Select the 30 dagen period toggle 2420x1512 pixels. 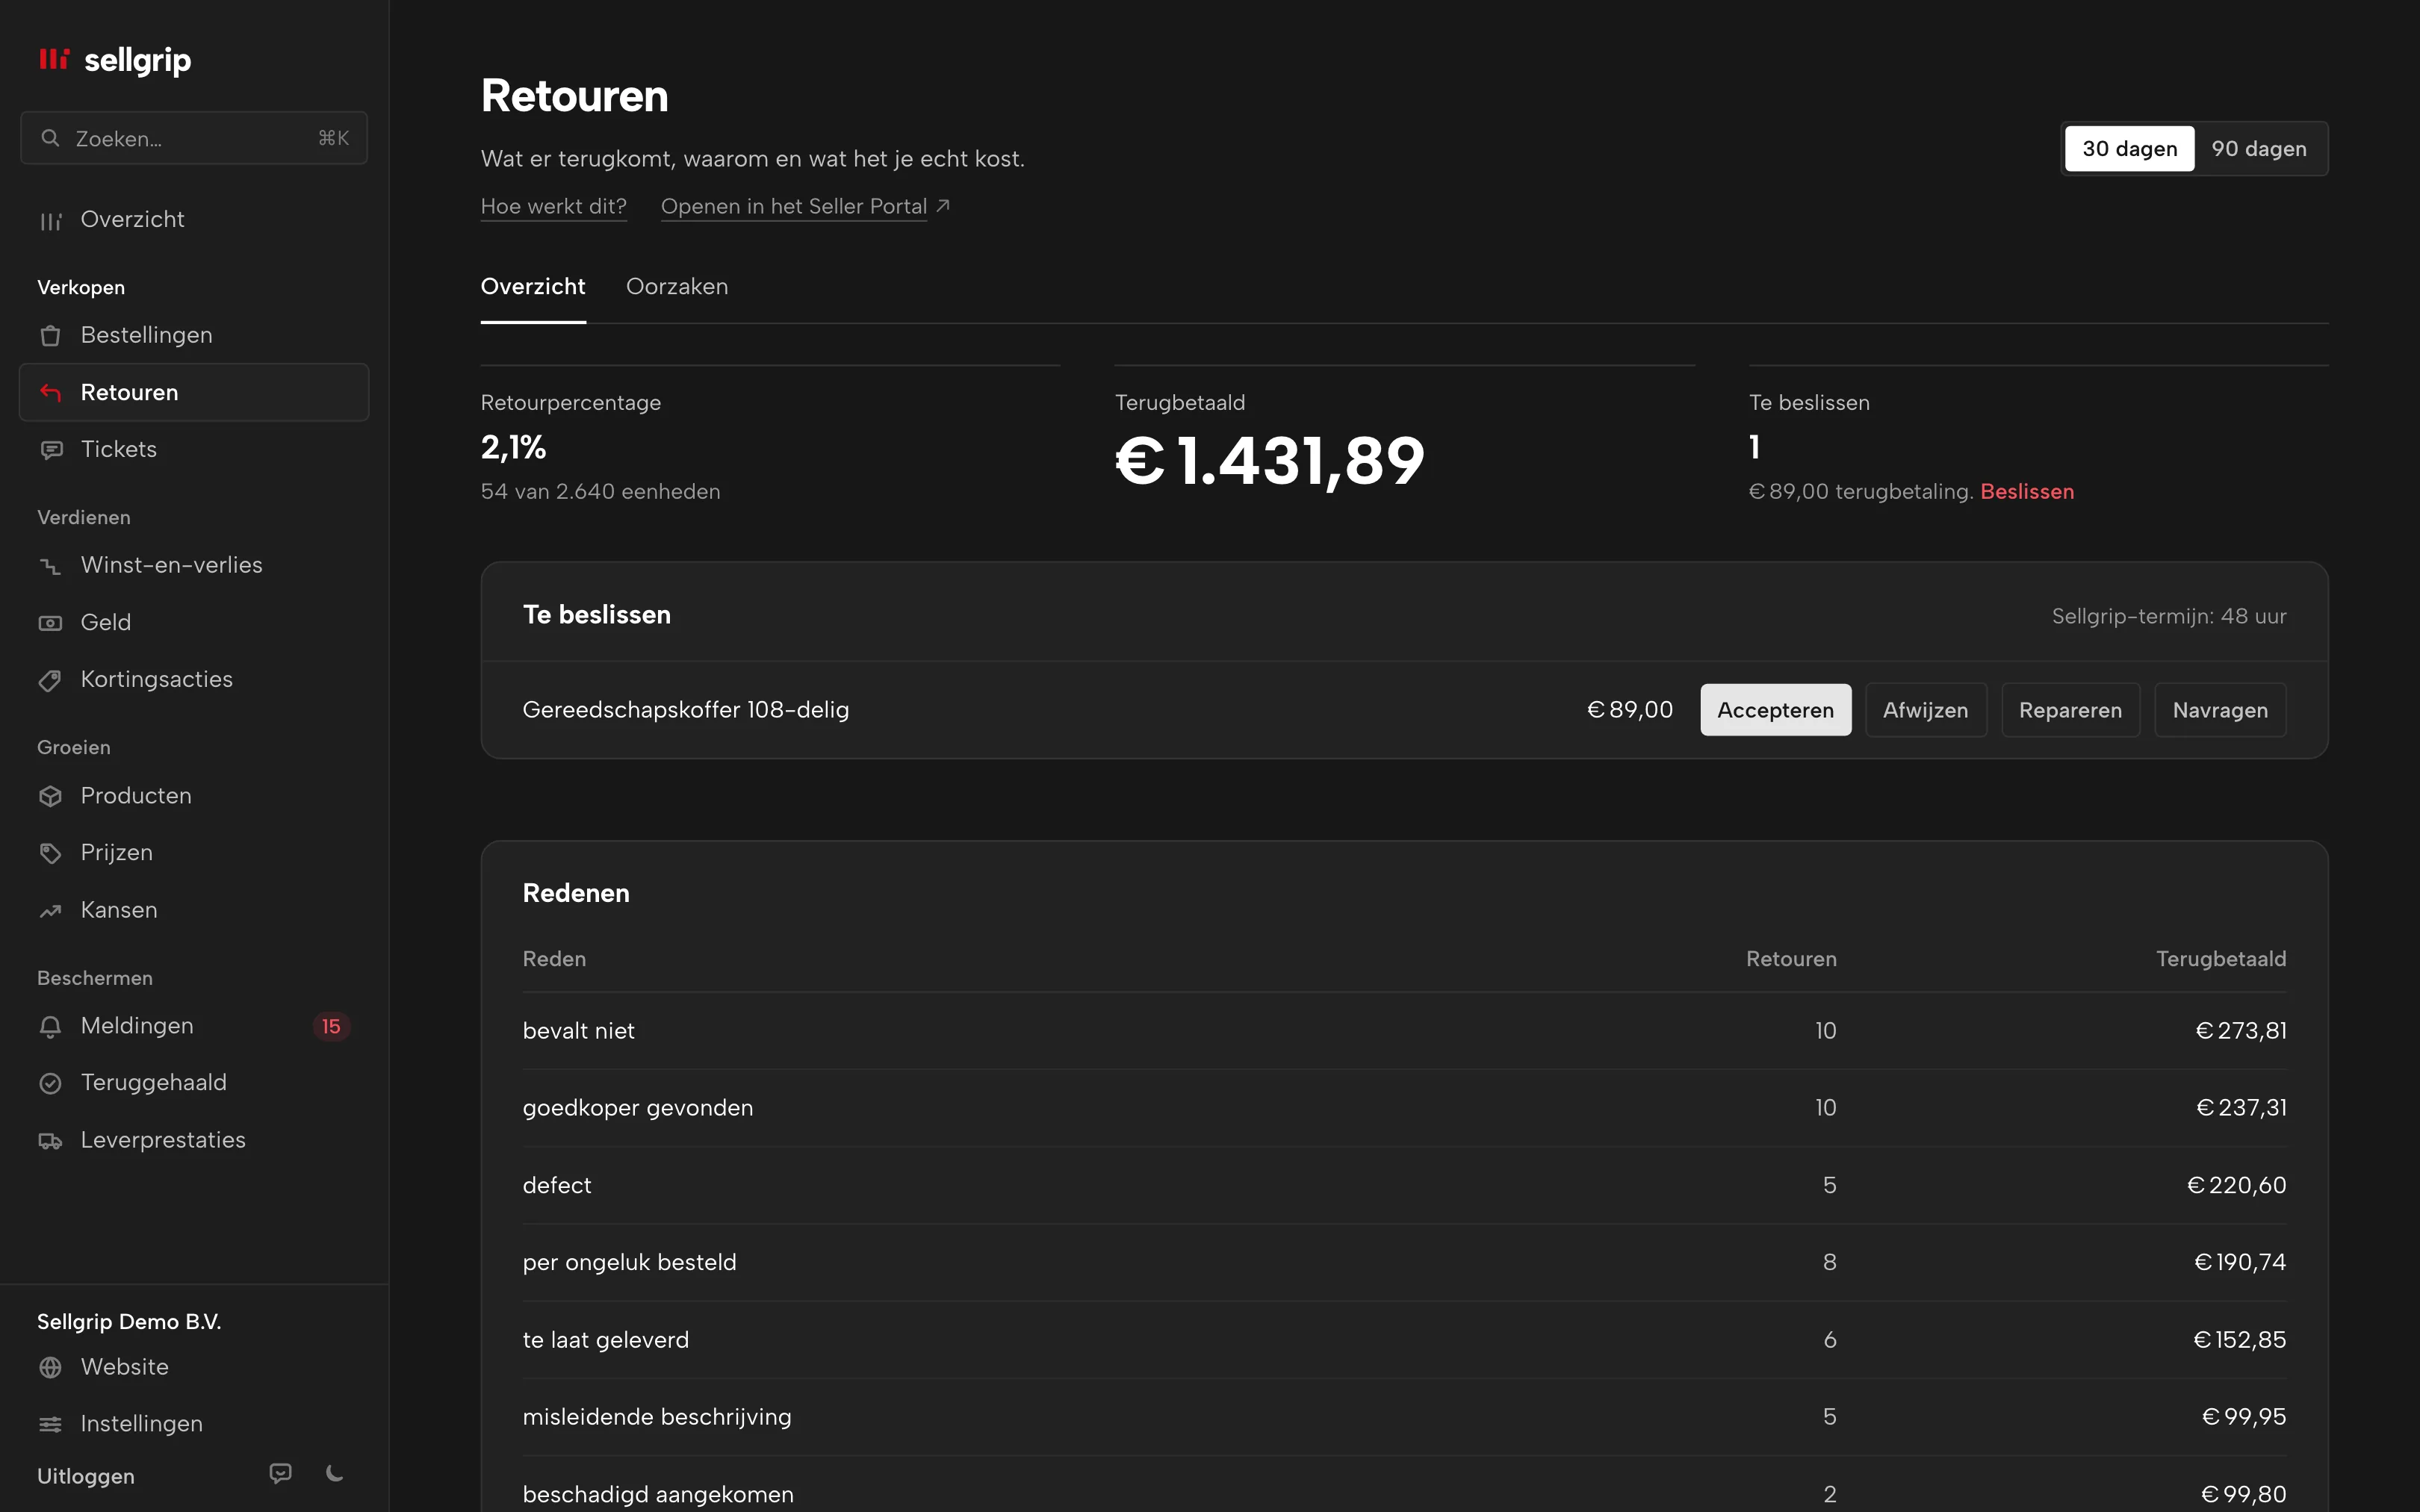[x=2129, y=149]
